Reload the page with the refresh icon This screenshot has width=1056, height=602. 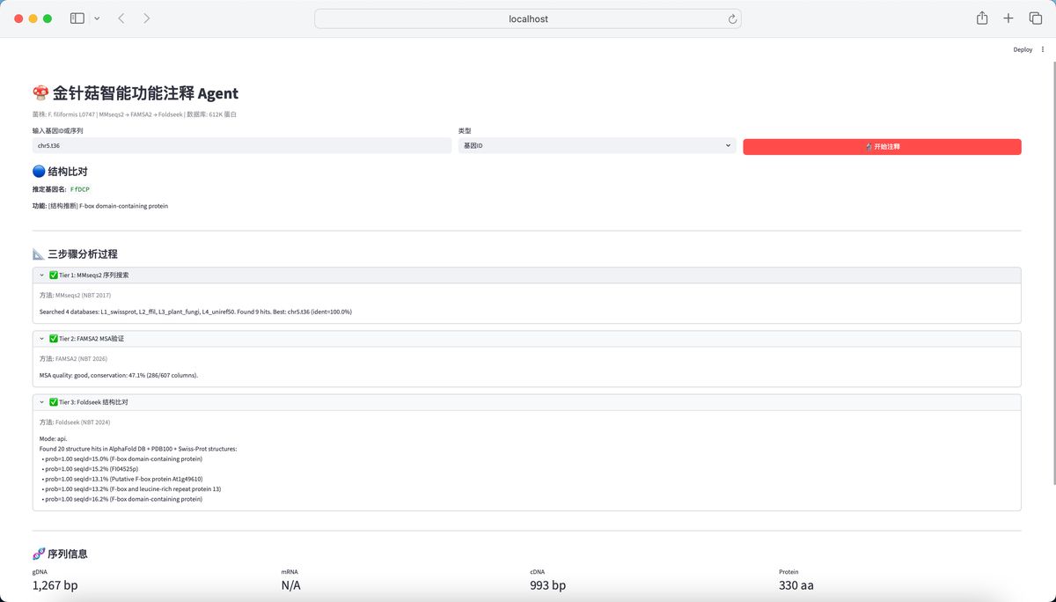tap(732, 18)
